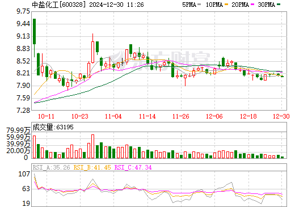Screen dimensions: 295x207
Task: Click the 5PMA legend label
Action: (x=189, y=5)
